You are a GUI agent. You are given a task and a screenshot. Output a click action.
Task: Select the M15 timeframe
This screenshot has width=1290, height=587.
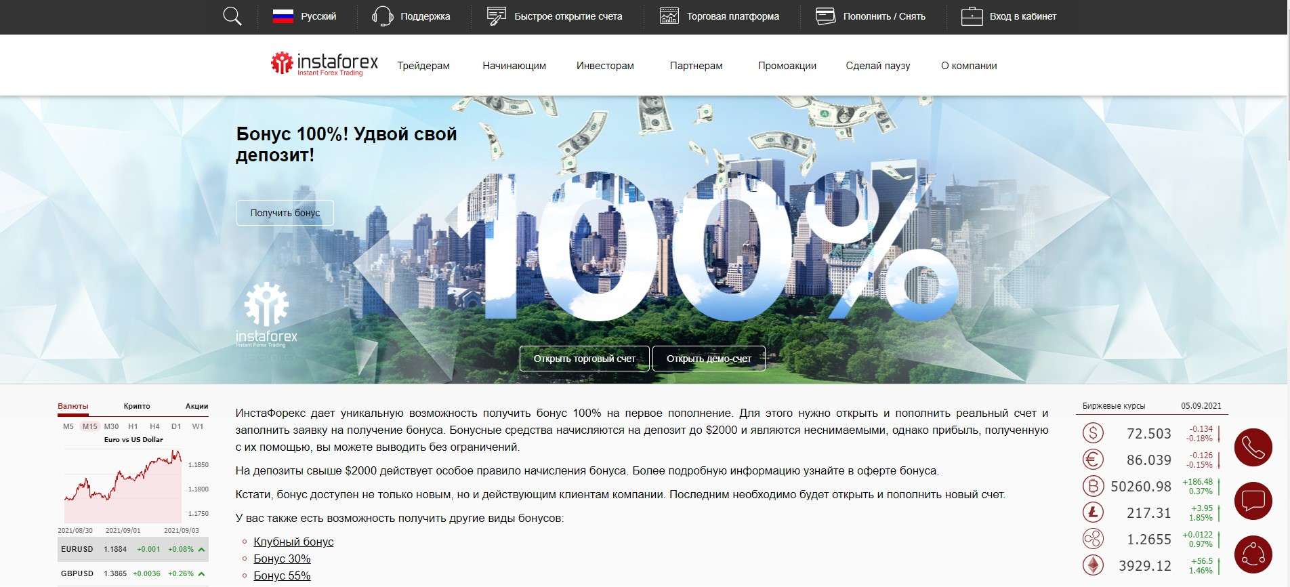[x=90, y=426]
